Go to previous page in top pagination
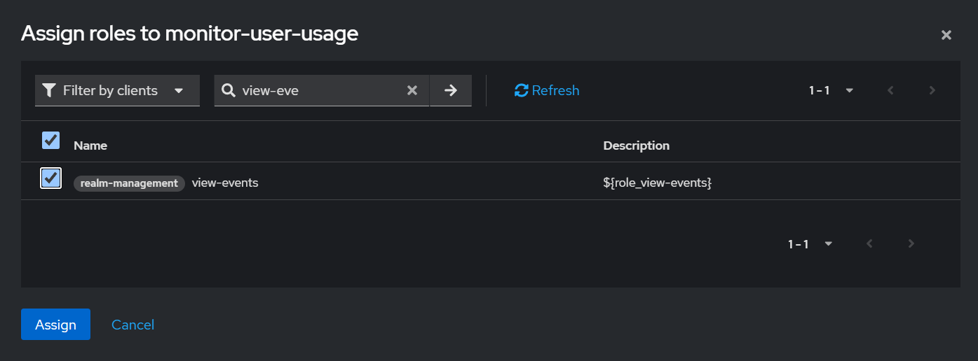This screenshot has width=978, height=361. pos(890,91)
